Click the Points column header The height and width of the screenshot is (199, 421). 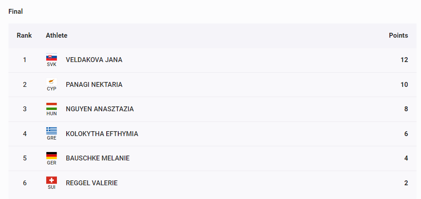398,35
